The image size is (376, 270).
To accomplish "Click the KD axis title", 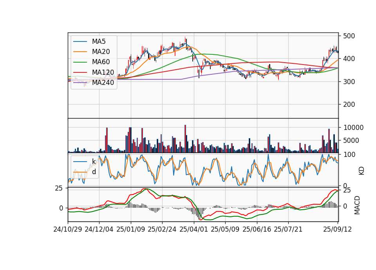I will 362,171.
